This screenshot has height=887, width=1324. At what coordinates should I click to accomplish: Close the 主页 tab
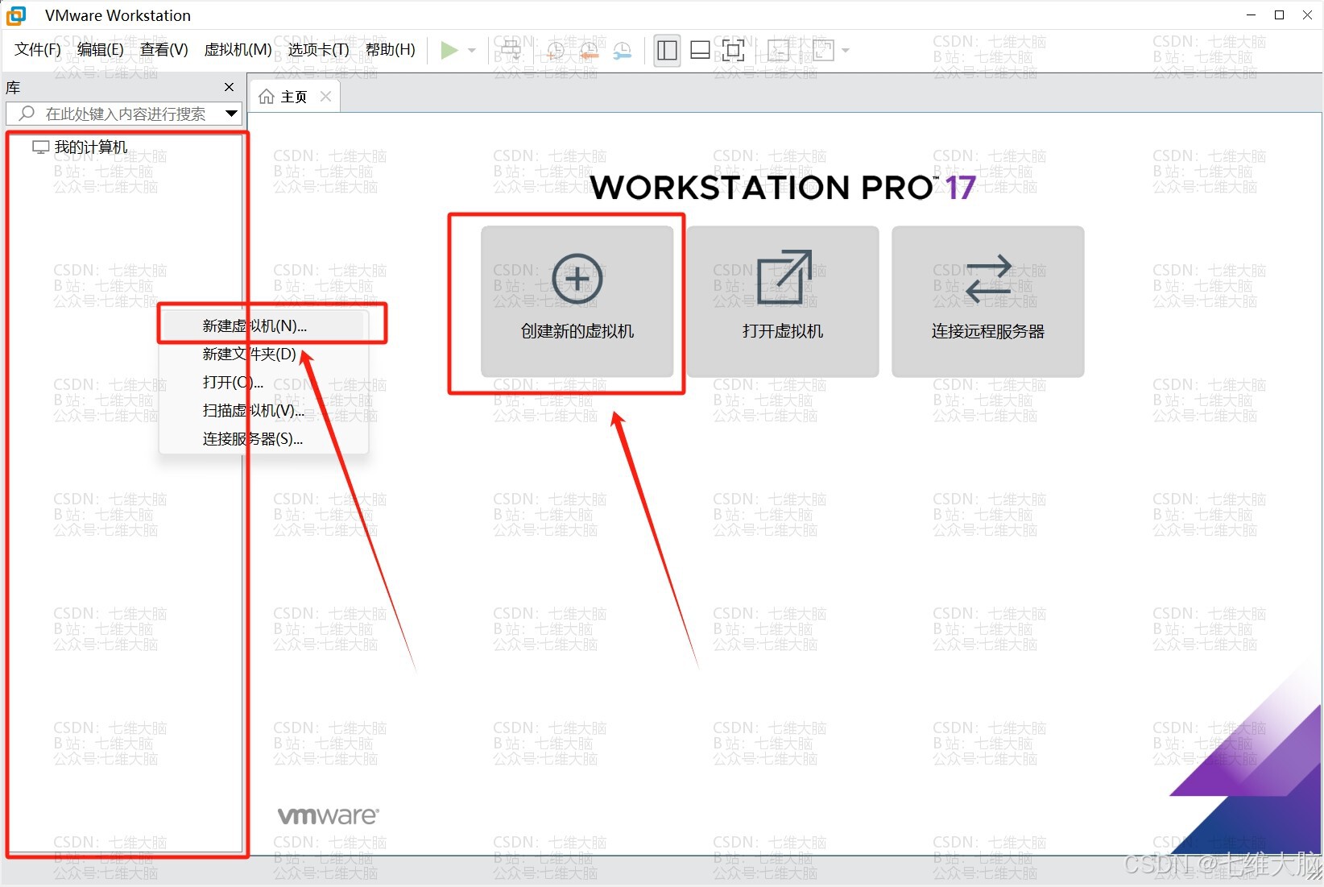coord(325,97)
